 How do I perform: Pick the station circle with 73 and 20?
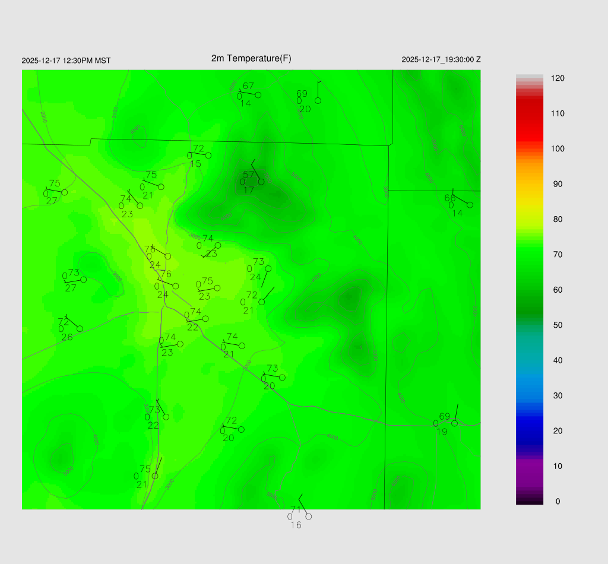tap(282, 378)
